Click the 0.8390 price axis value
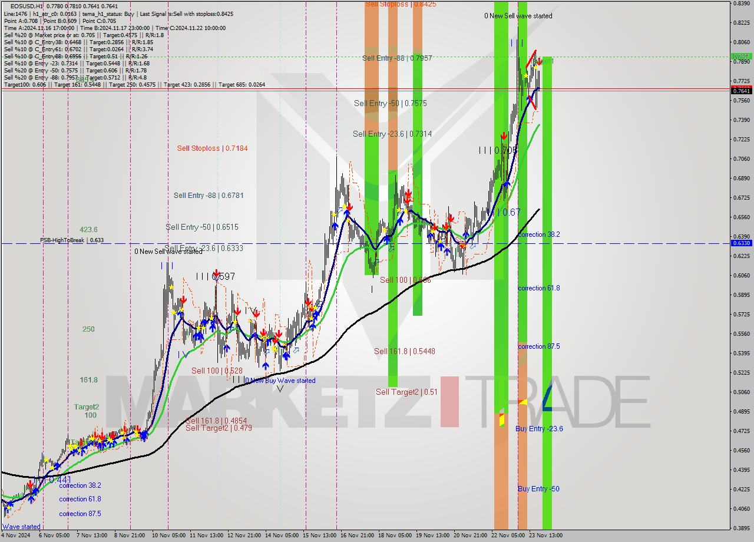Screen dimensions: 754x542 tap(741, 3)
